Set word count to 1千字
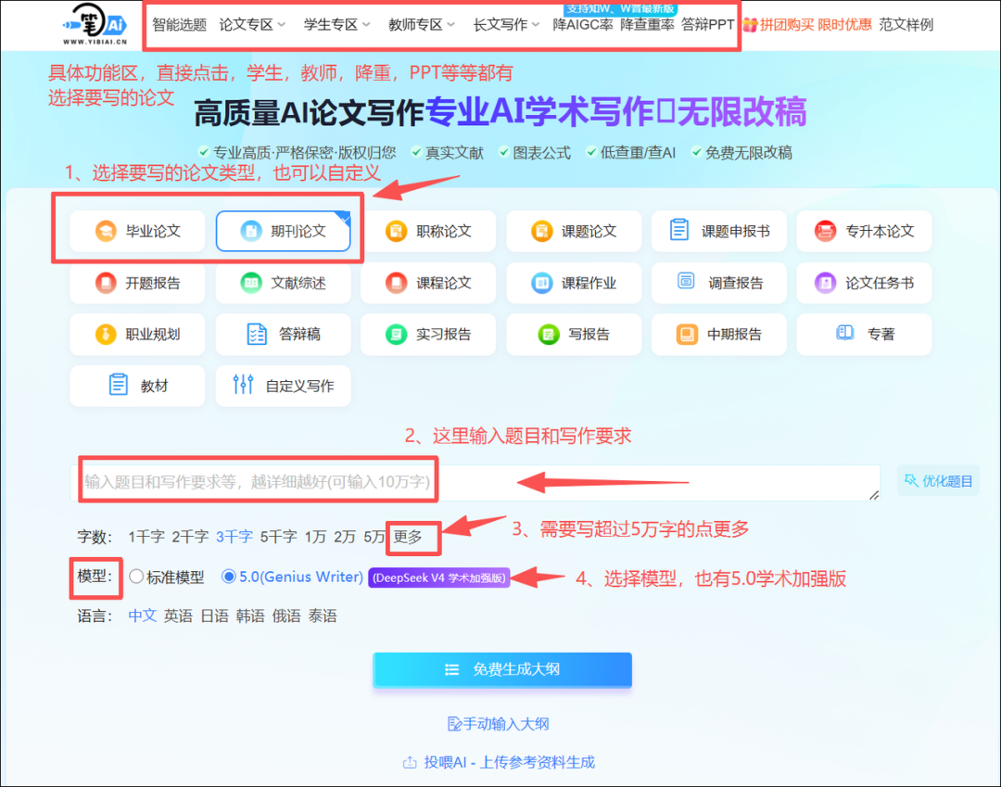The height and width of the screenshot is (787, 1001). (146, 537)
